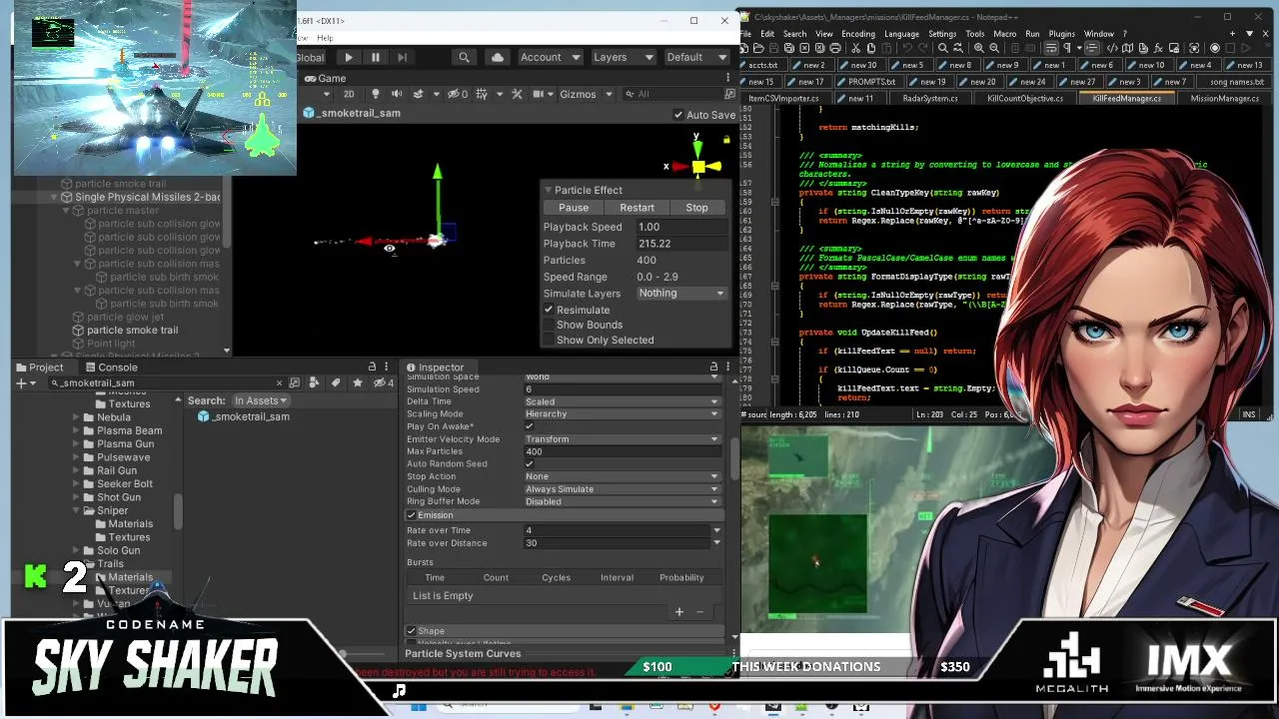
Task: Toggle Auto Random Seed checkbox
Action: pos(530,464)
